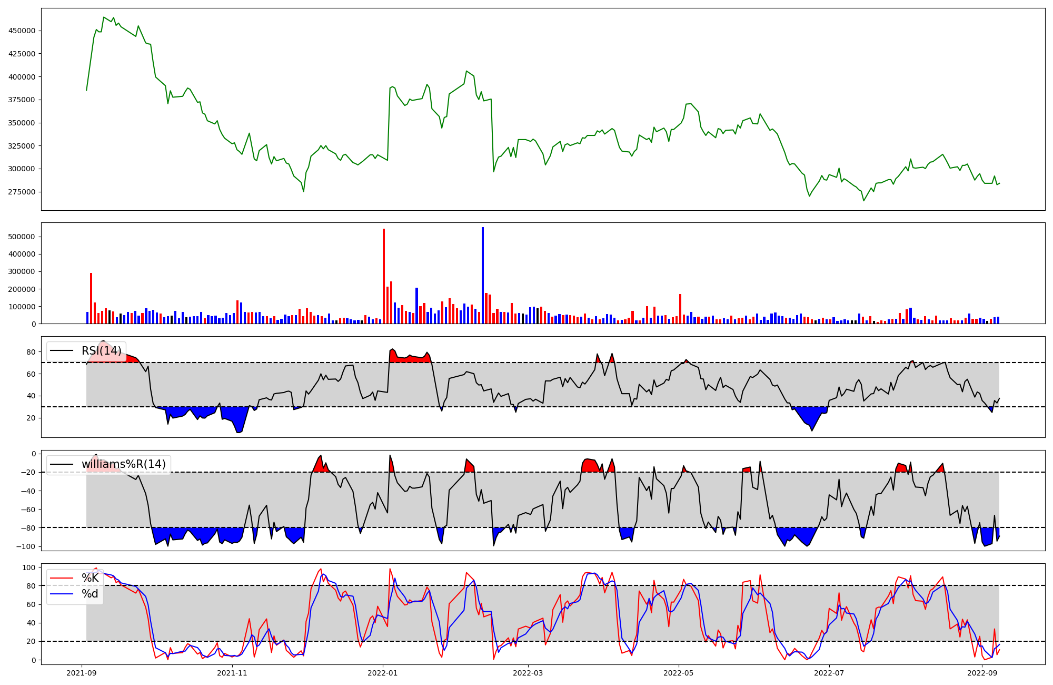Click the 2022-01 x-axis date label
Viewport: 1053px width, 685px height.
tap(383, 673)
